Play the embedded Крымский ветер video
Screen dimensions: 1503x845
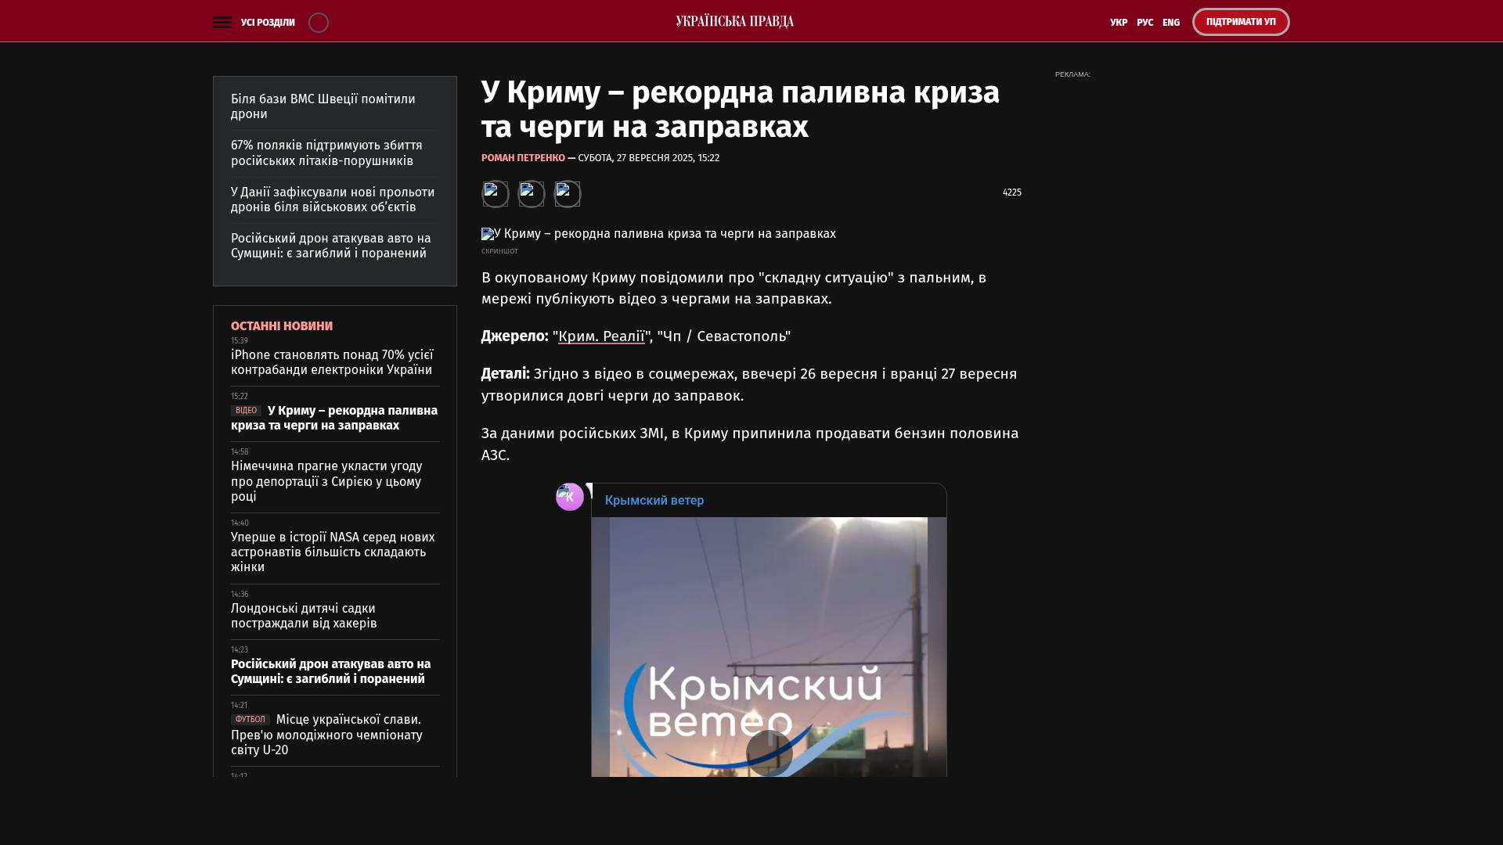[769, 753]
